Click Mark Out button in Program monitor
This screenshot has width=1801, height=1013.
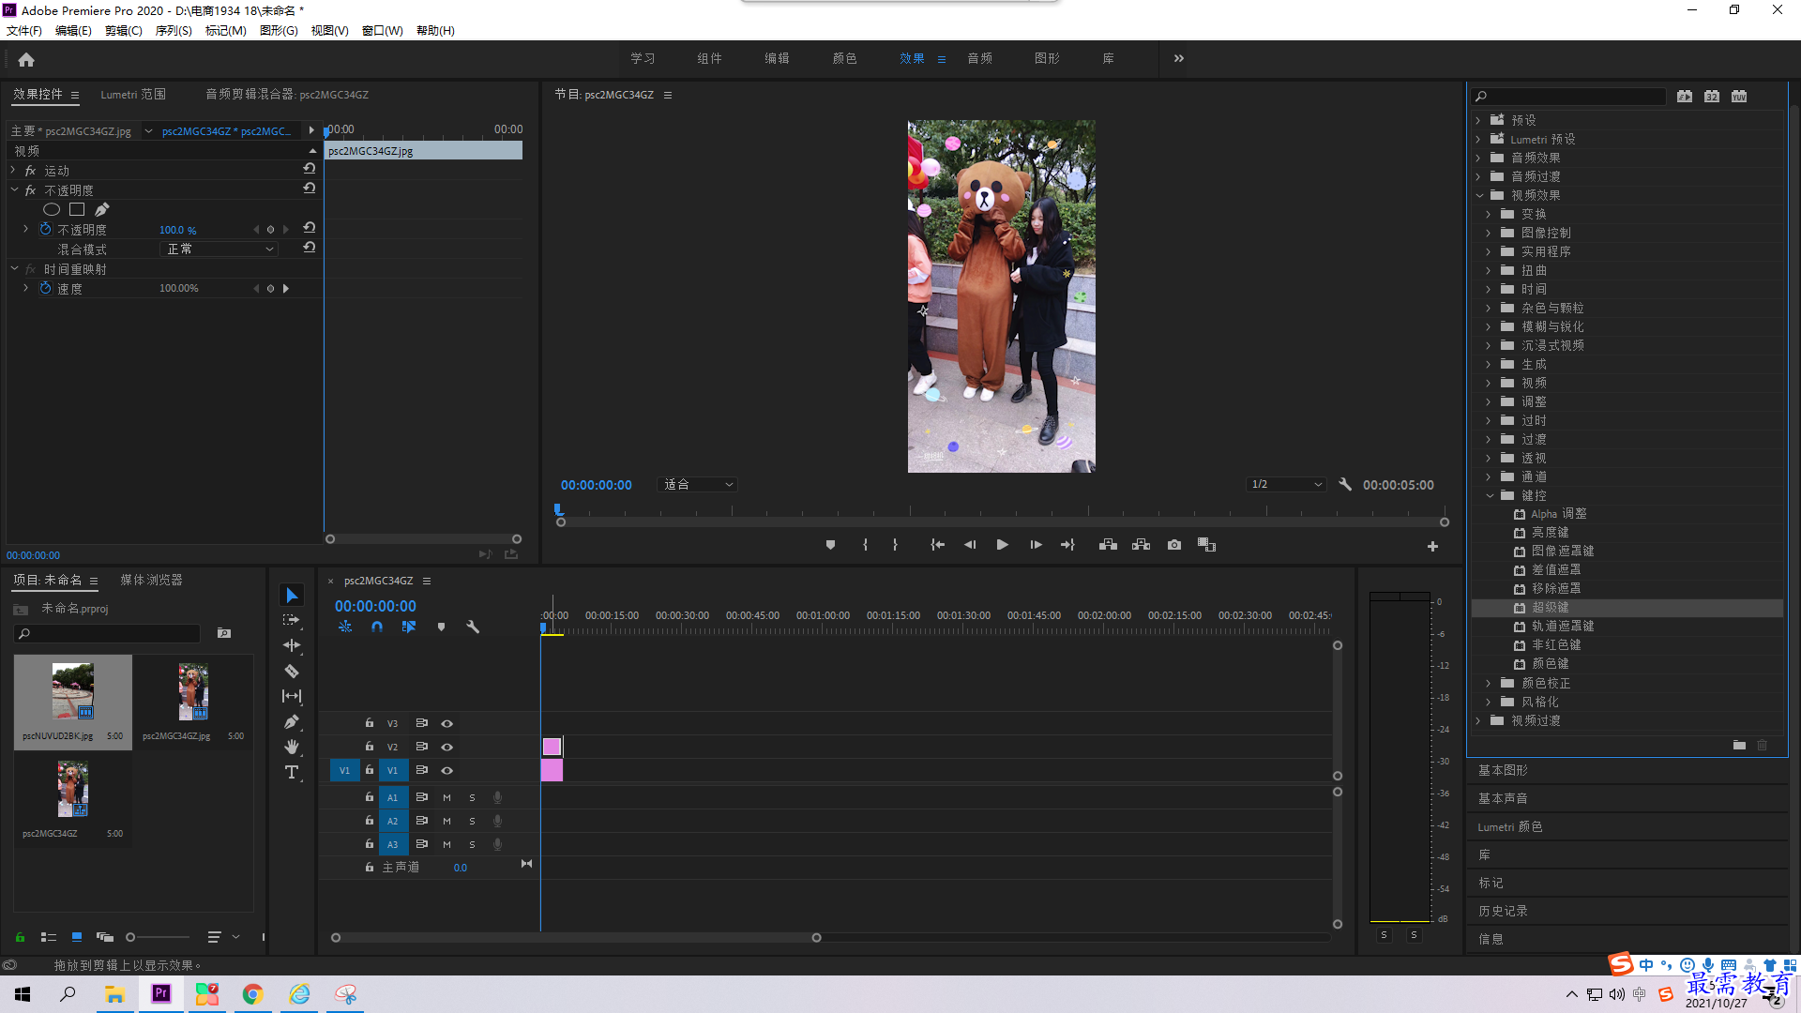pyautogui.click(x=895, y=545)
